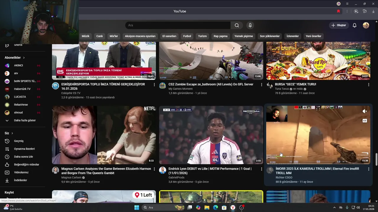
Task: Click the Oluştur create button
Action: point(339,25)
